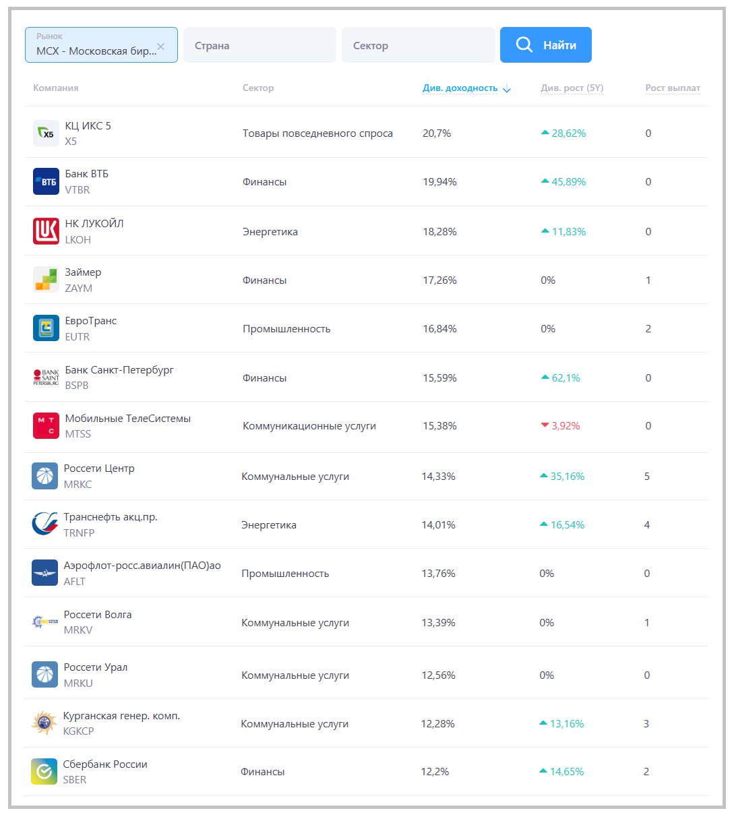Open the Страна country dropdown
Screen dimensions: 734x817
259,45
